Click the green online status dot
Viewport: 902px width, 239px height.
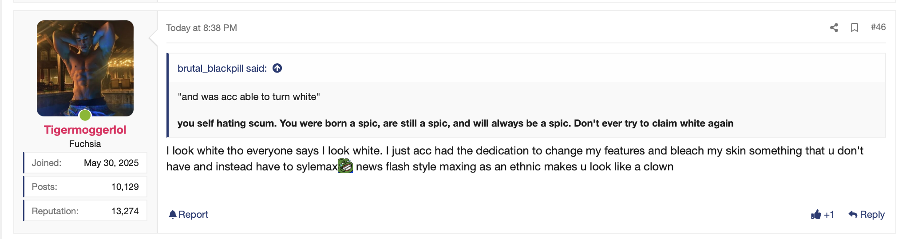85,116
